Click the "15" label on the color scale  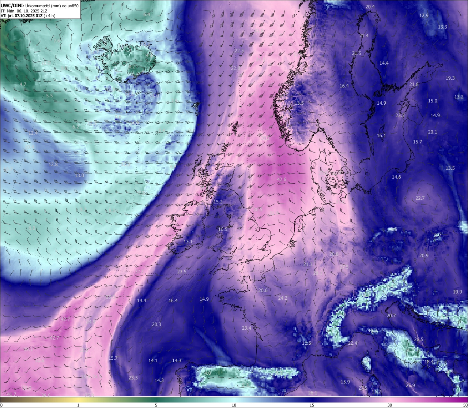312,405
